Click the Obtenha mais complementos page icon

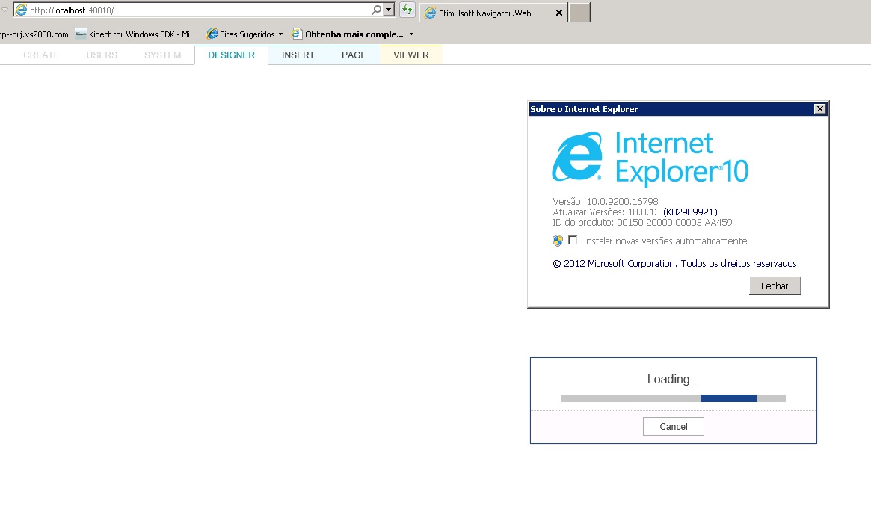[297, 34]
